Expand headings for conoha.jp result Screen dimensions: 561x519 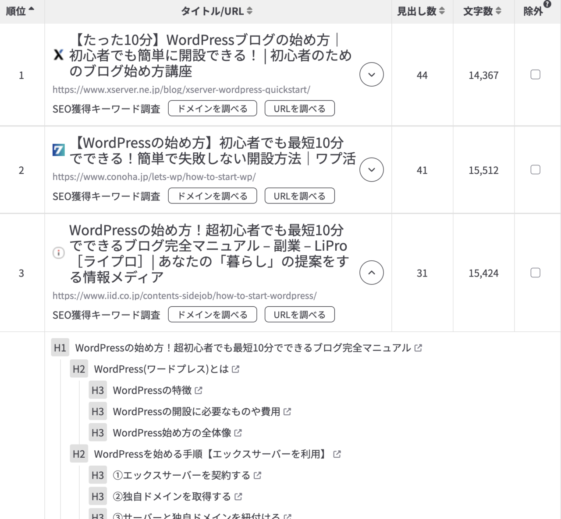click(x=372, y=170)
